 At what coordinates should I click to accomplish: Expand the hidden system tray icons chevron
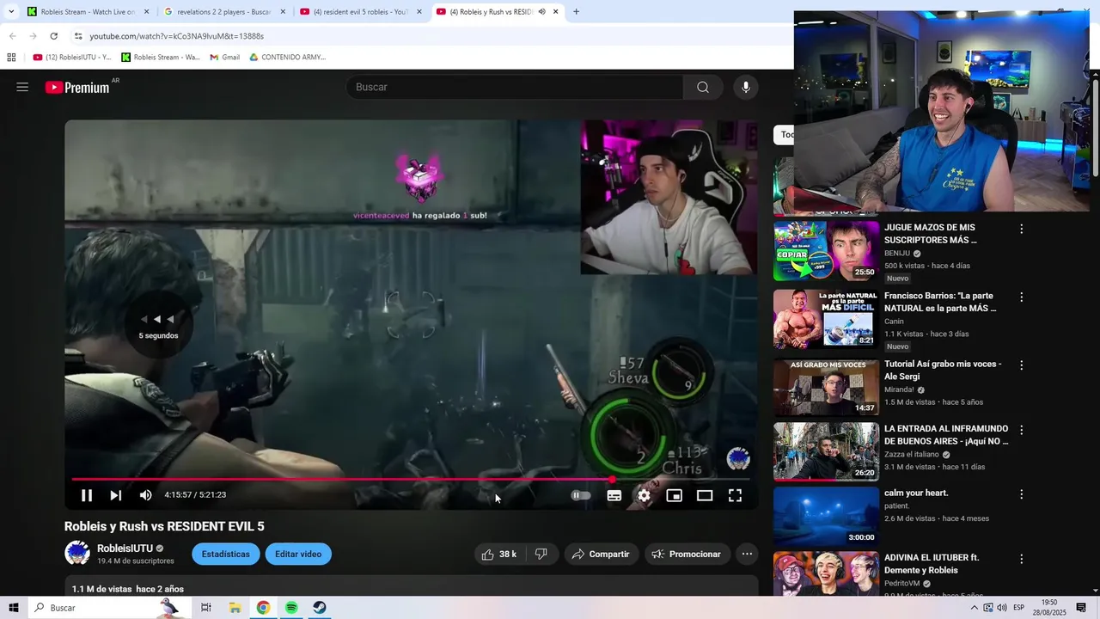(974, 608)
